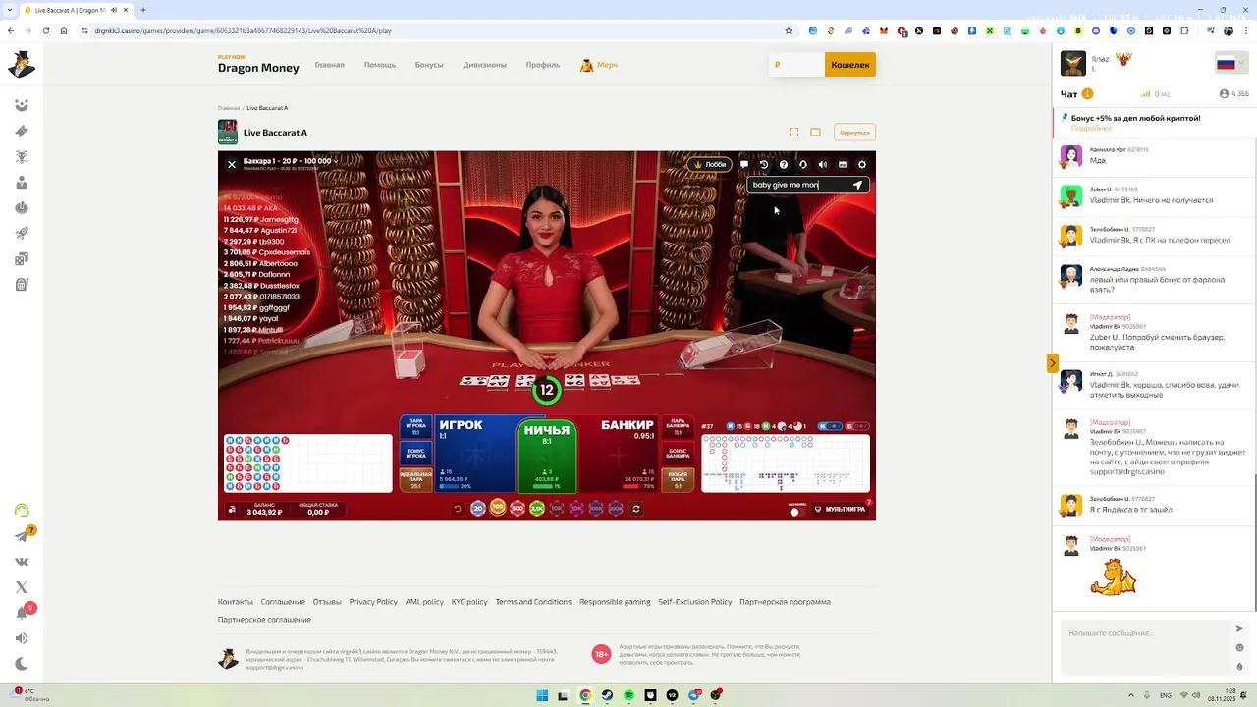Screen dimensions: 1257x707
Task: Switch to theater mode icon above game
Action: [x=815, y=132]
